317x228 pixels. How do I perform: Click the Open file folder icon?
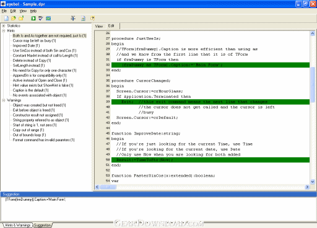(x=14, y=19)
